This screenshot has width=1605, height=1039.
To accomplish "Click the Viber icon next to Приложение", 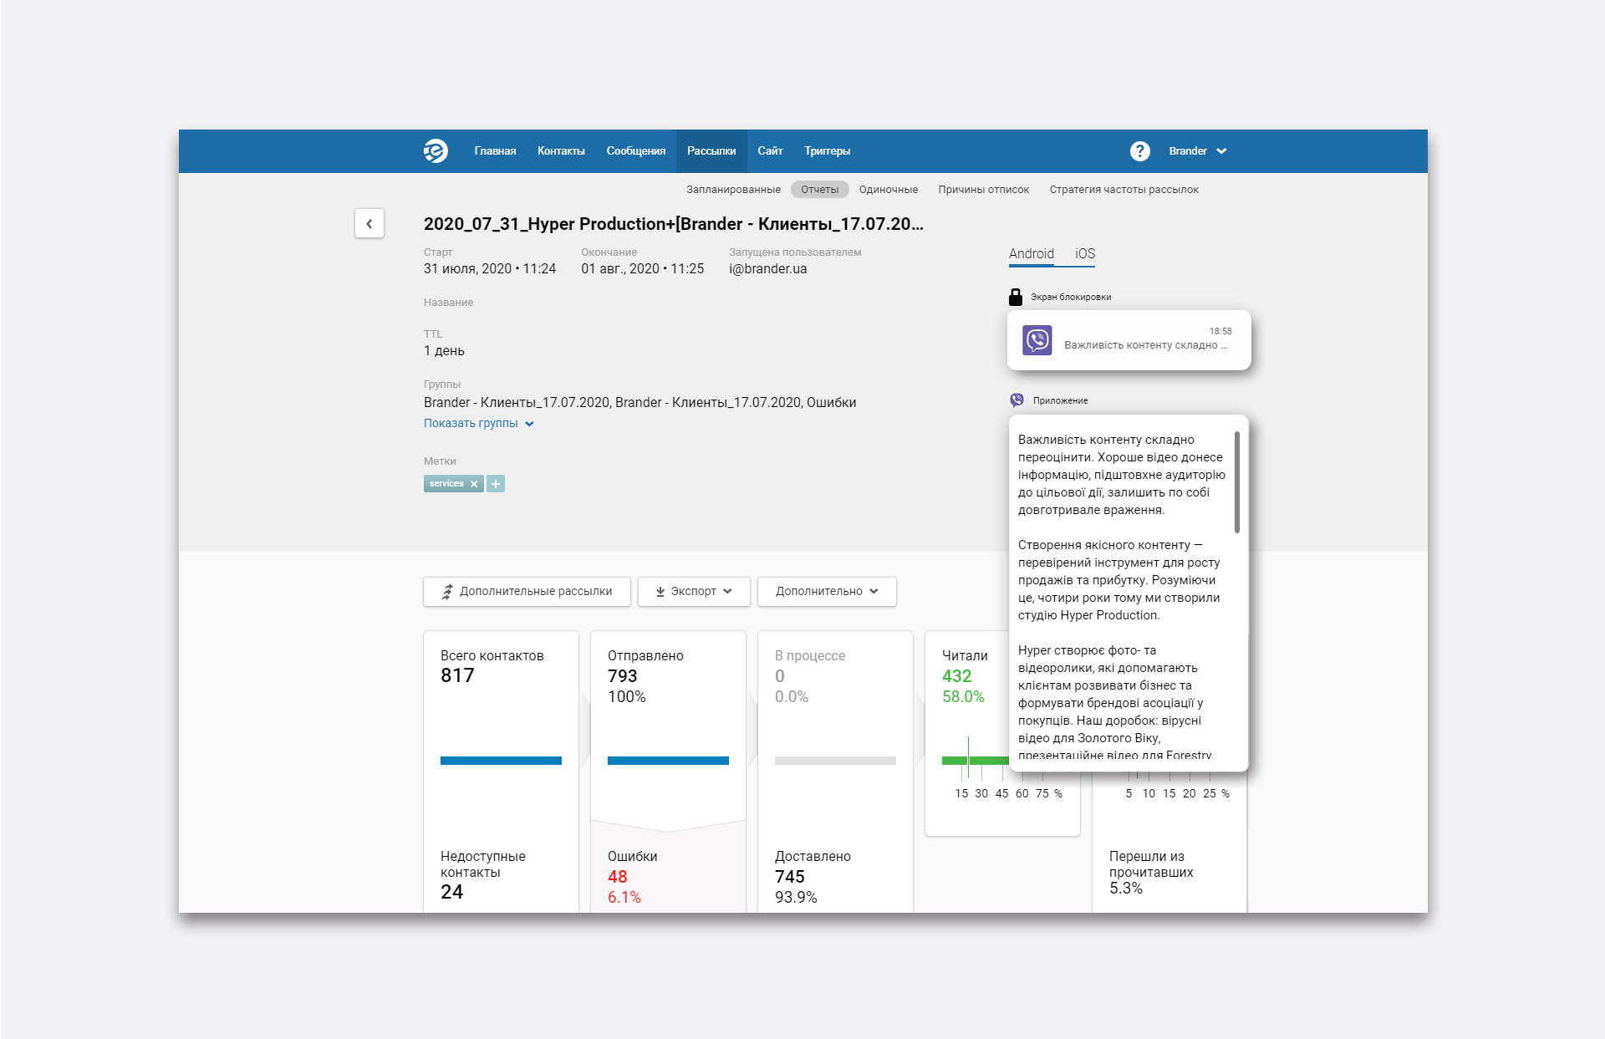I will 1016,400.
